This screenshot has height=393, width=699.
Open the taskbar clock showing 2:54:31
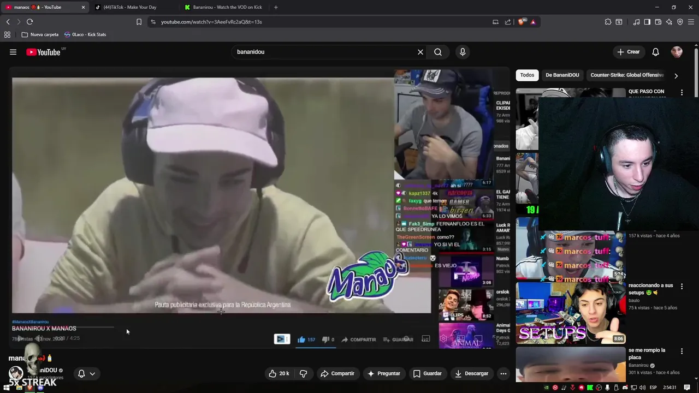pyautogui.click(x=670, y=388)
